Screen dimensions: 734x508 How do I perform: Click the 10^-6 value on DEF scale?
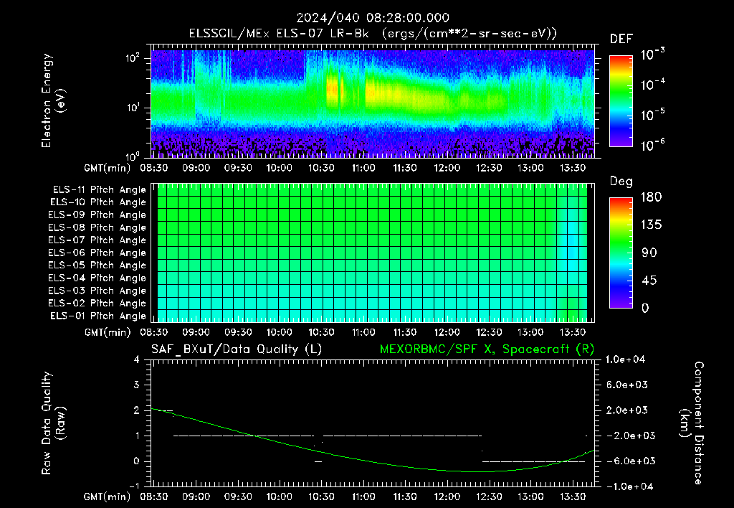coord(652,145)
